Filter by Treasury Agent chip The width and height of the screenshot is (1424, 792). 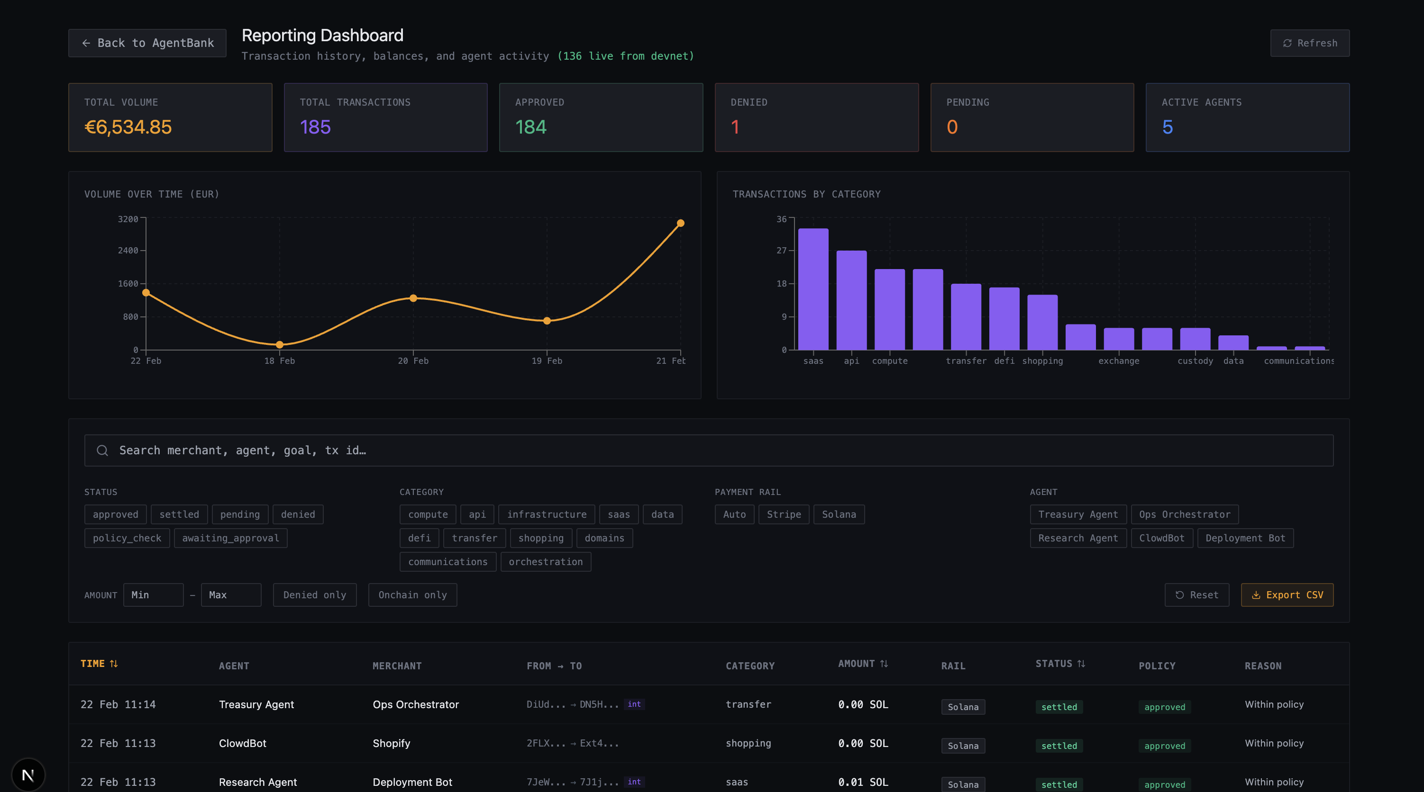click(1077, 514)
